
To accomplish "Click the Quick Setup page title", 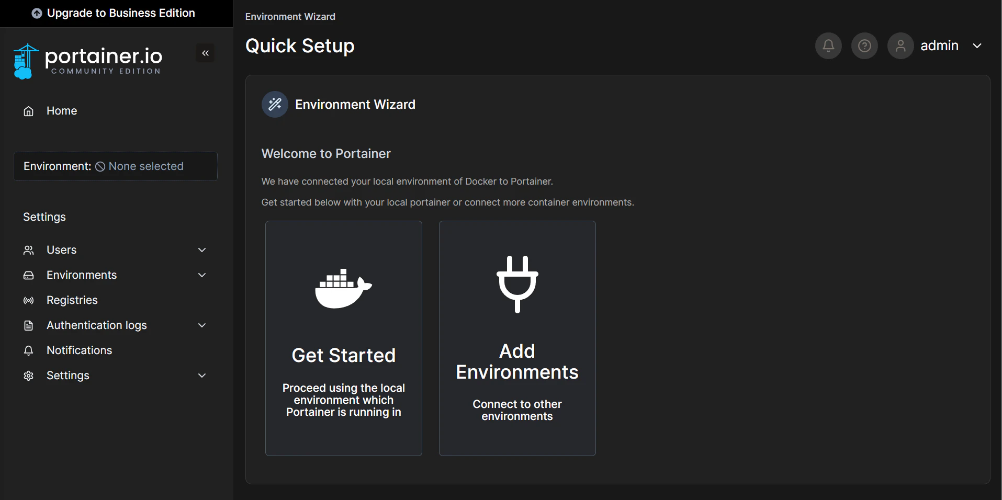I will point(300,46).
